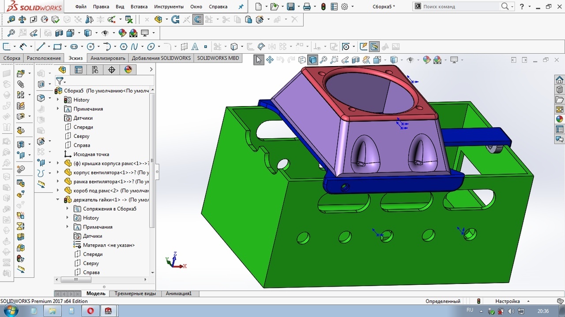Switch to the SOLIDWORKS MBD tab
Screen dimensions: 565x317
point(218,58)
